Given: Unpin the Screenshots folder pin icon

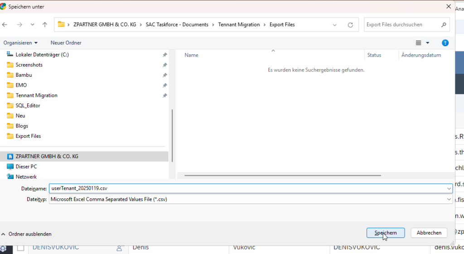Looking at the screenshot, I should pyautogui.click(x=164, y=65).
